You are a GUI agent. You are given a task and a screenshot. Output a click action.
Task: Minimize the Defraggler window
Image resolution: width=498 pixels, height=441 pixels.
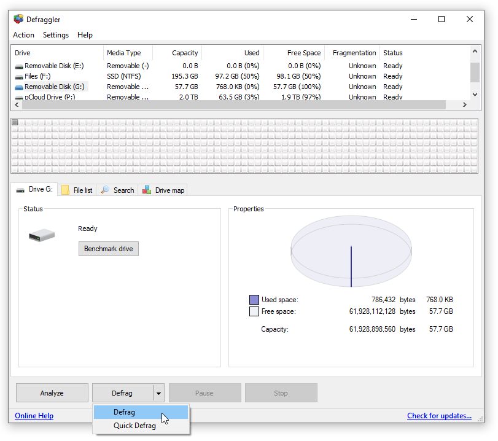(x=414, y=19)
